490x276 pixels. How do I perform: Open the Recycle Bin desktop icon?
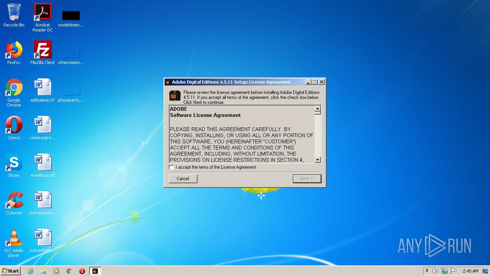pos(14,15)
